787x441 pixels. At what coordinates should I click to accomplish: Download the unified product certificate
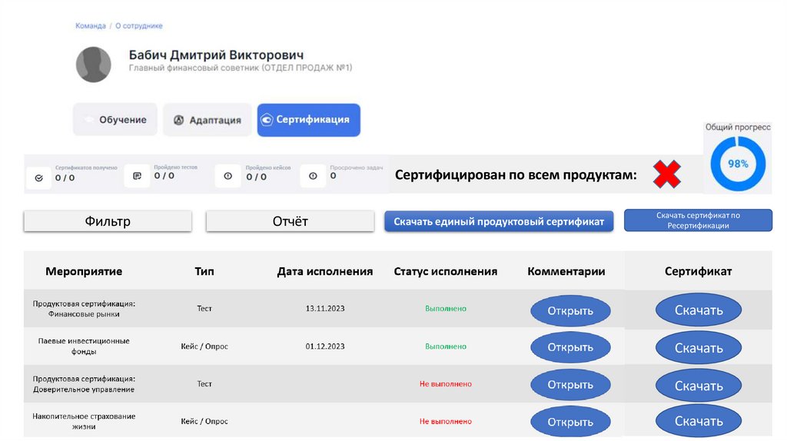[499, 221]
